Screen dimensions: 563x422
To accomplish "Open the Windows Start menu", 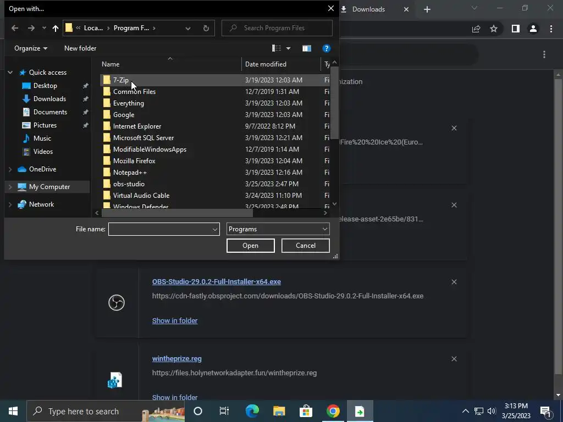I will click(x=13, y=411).
